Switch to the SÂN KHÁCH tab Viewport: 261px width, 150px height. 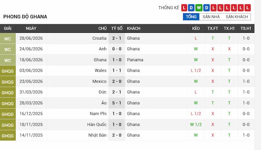tap(237, 17)
